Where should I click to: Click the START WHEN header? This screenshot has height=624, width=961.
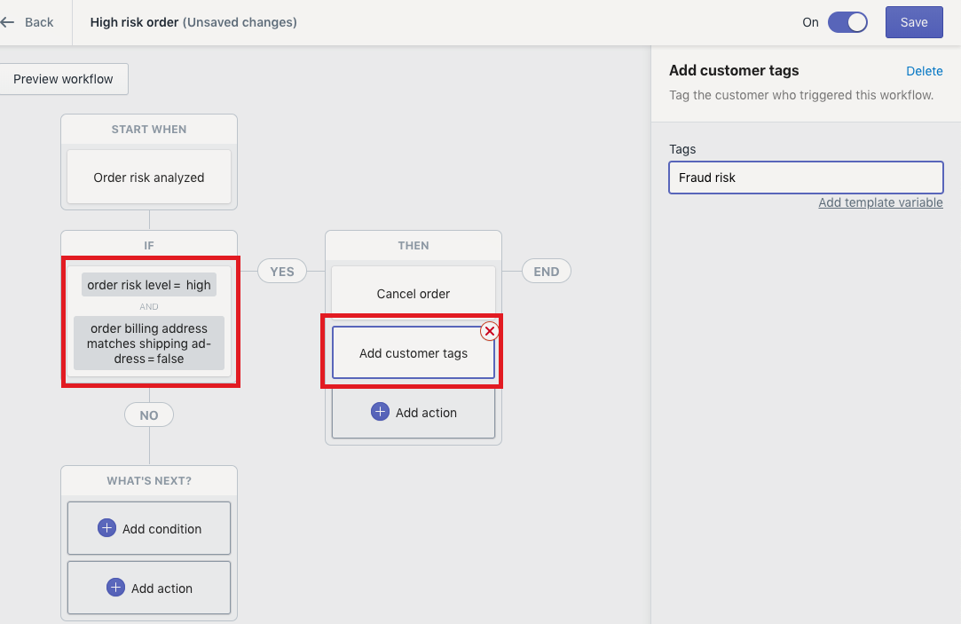click(x=149, y=130)
